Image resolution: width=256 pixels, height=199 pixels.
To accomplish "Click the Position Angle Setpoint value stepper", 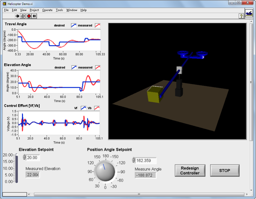I will pos(133,161).
